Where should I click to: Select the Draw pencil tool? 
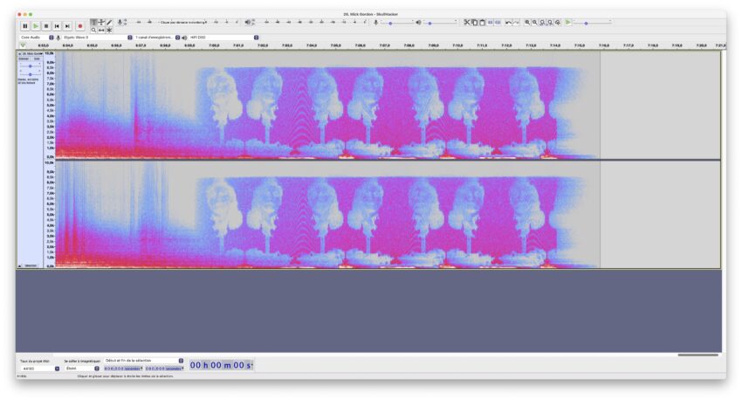pos(109,22)
